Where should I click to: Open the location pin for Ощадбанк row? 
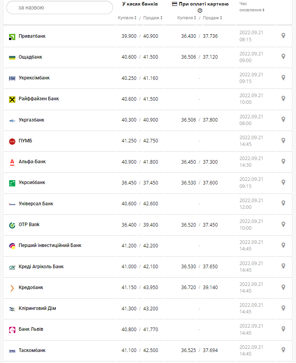283,57
